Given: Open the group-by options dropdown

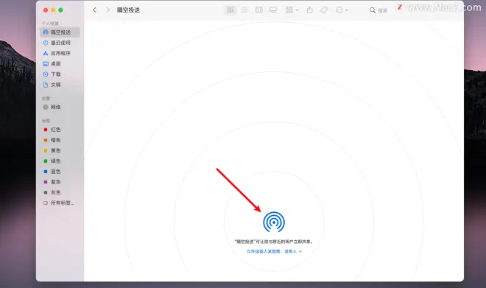Looking at the screenshot, I should point(292,10).
